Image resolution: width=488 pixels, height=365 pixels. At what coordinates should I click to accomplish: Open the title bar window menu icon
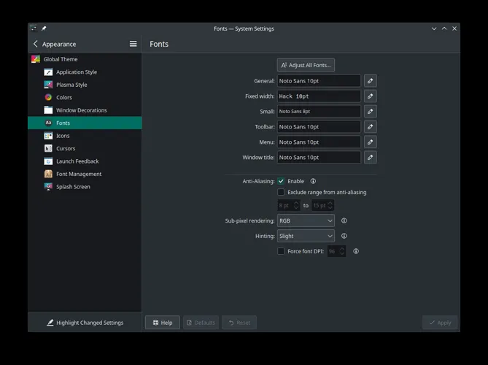pos(34,28)
